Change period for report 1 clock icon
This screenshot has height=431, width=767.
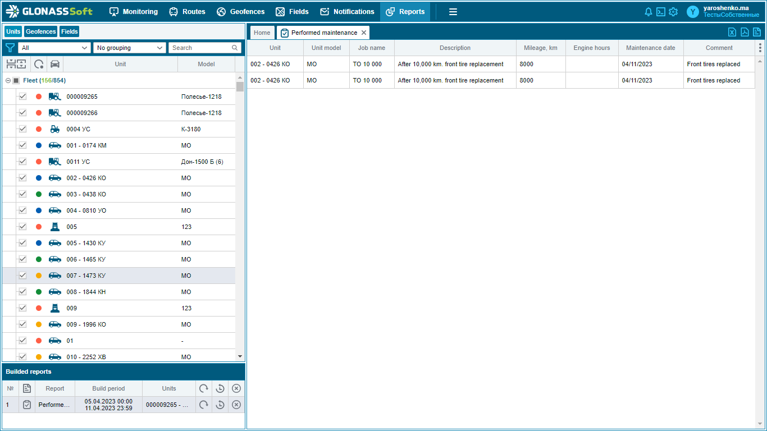tap(220, 405)
